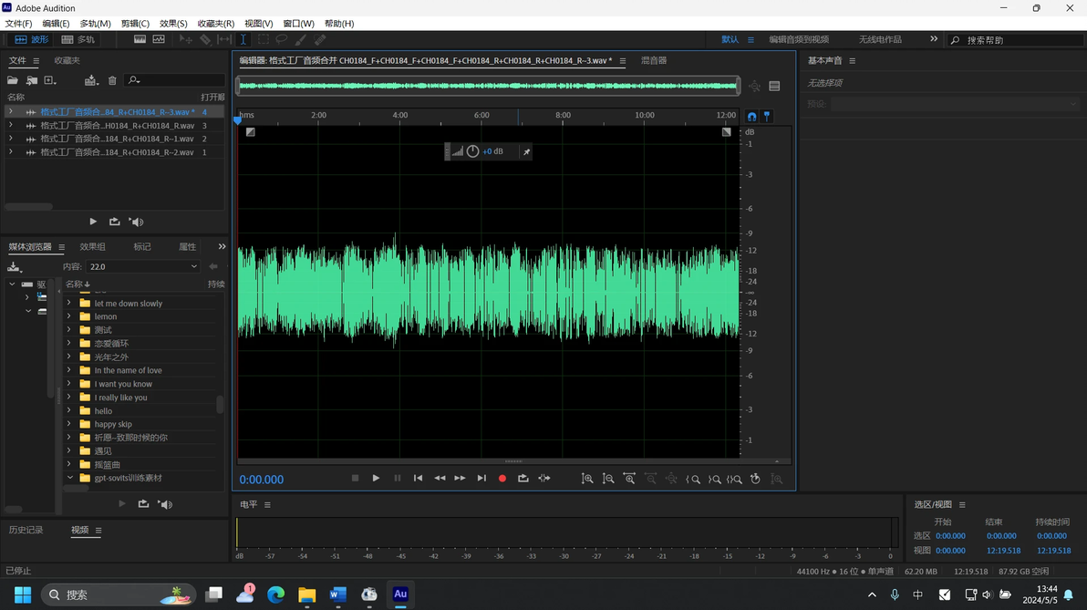Viewport: 1087px width, 610px height.
Task: Open the content drive dropdown 22.0
Action: click(143, 267)
